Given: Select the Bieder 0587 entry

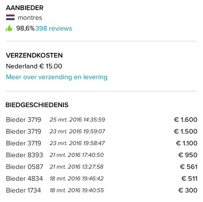Looking at the screenshot, I should coord(101,167).
